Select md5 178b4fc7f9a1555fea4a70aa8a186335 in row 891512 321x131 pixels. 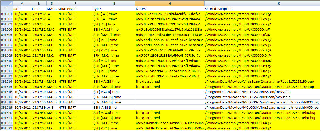pos(170,71)
